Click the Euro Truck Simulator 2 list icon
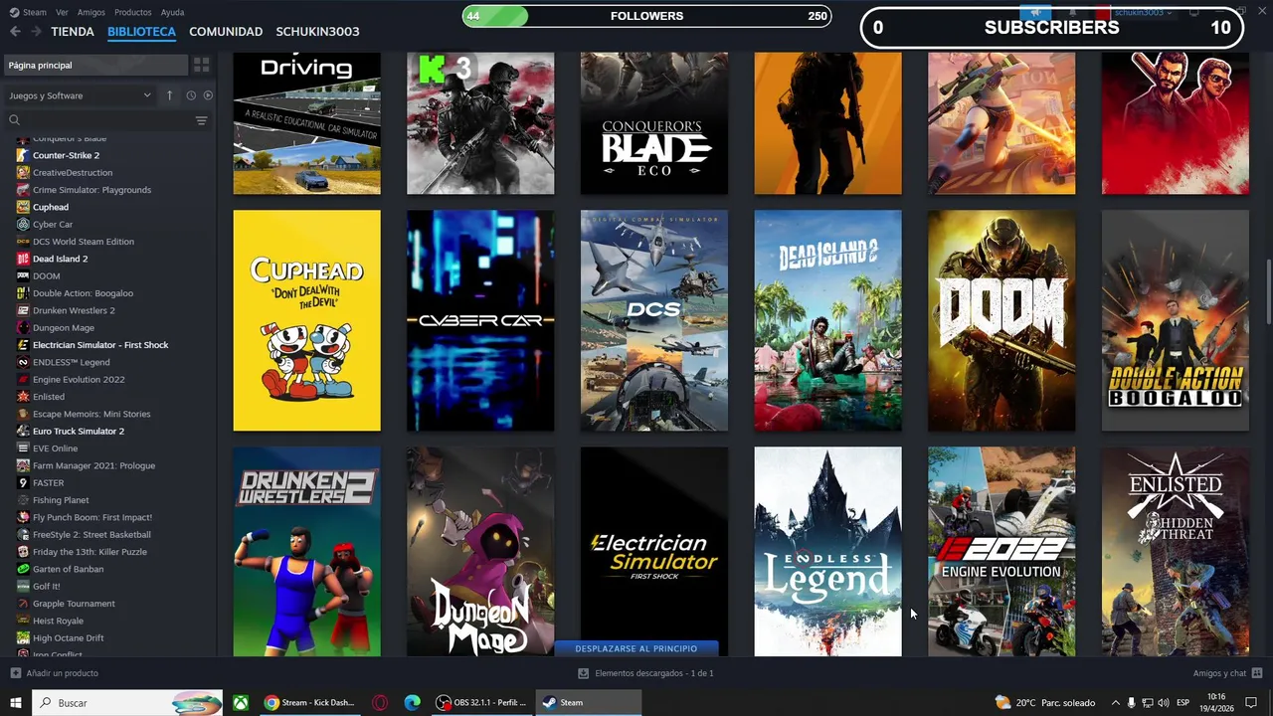 click(x=23, y=431)
